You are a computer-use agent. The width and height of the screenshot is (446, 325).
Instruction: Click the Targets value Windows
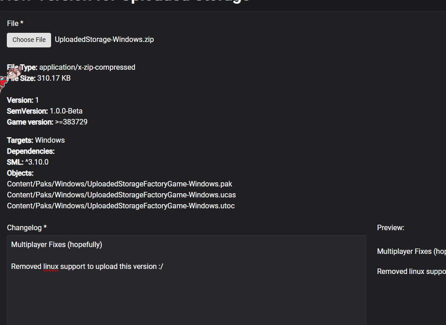(50, 140)
